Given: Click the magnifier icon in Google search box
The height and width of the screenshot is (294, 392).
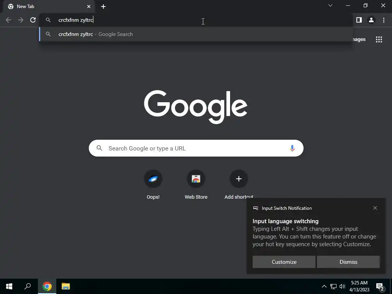Looking at the screenshot, I should tap(99, 148).
